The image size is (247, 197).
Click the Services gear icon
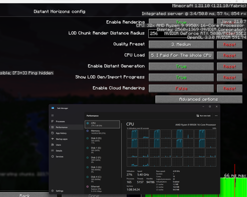53,156
